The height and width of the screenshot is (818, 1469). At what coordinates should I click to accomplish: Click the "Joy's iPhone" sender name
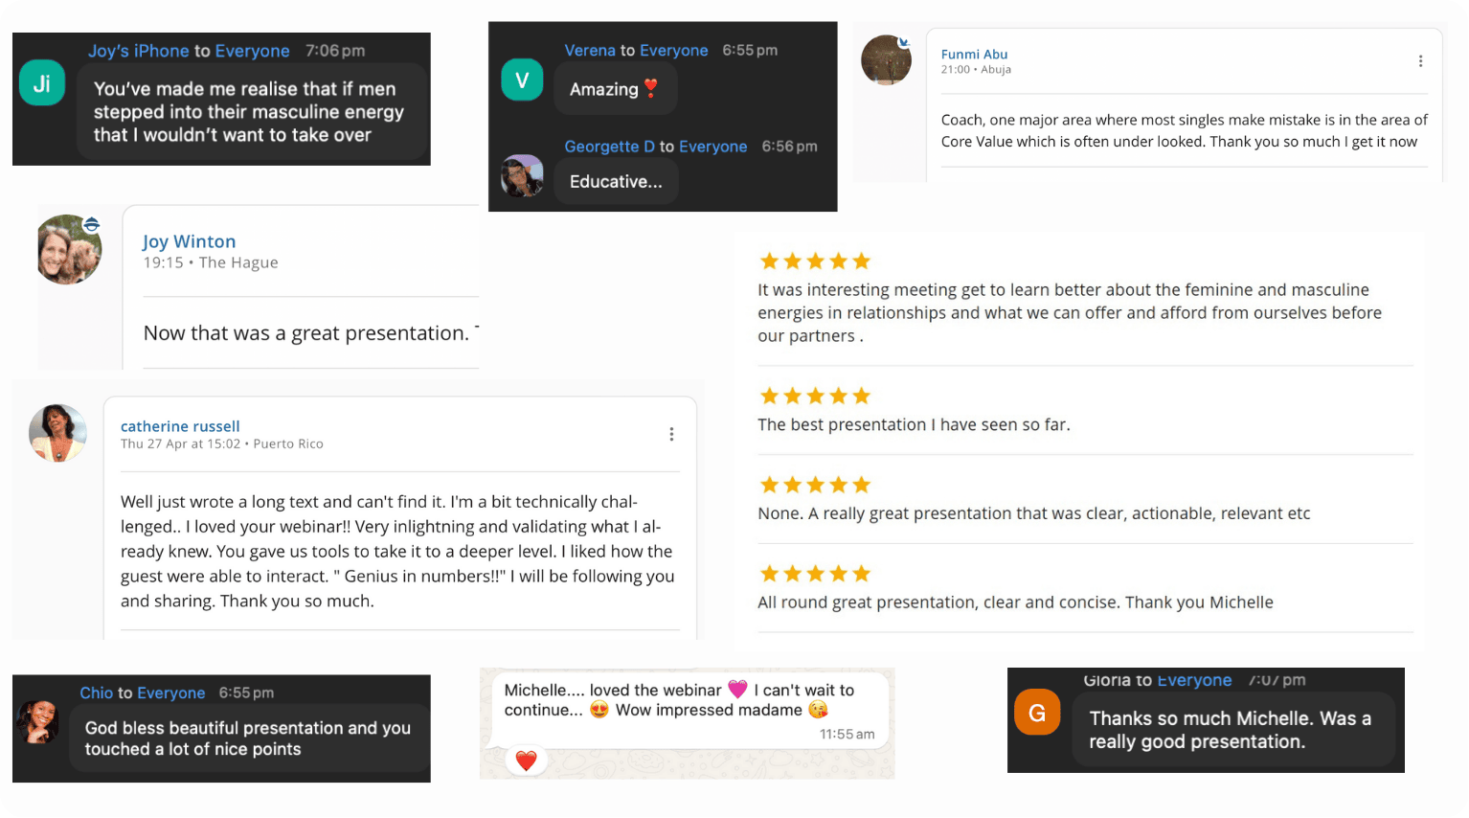(138, 51)
